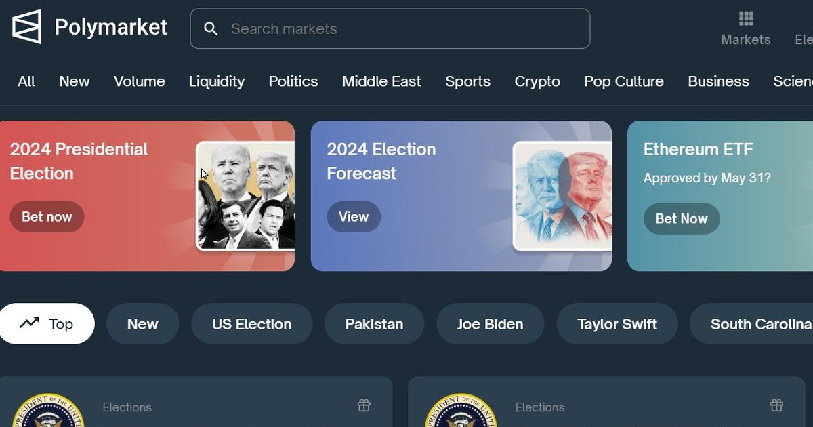The width and height of the screenshot is (813, 427).
Task: Open the Markets grid icon
Action: [746, 18]
